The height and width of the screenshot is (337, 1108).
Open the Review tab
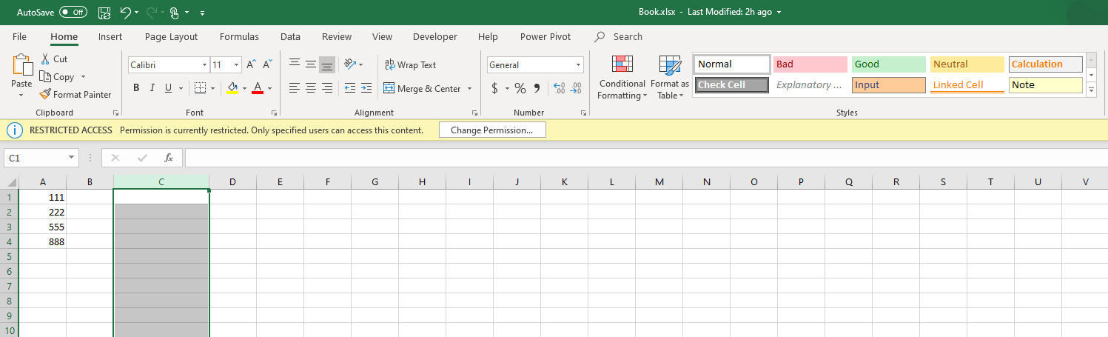click(337, 36)
